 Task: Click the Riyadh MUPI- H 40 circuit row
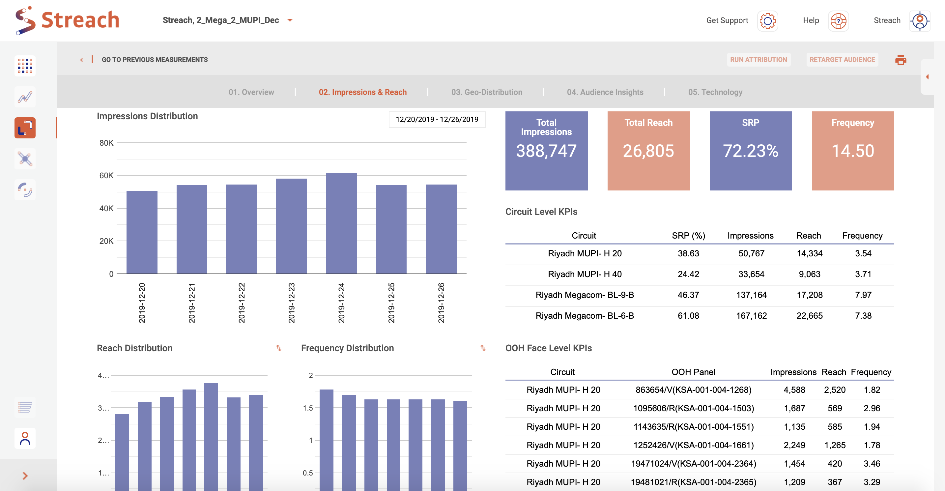(699, 274)
